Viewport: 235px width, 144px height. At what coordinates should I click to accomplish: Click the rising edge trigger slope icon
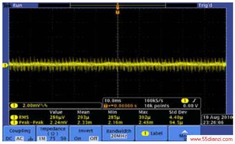194,101
